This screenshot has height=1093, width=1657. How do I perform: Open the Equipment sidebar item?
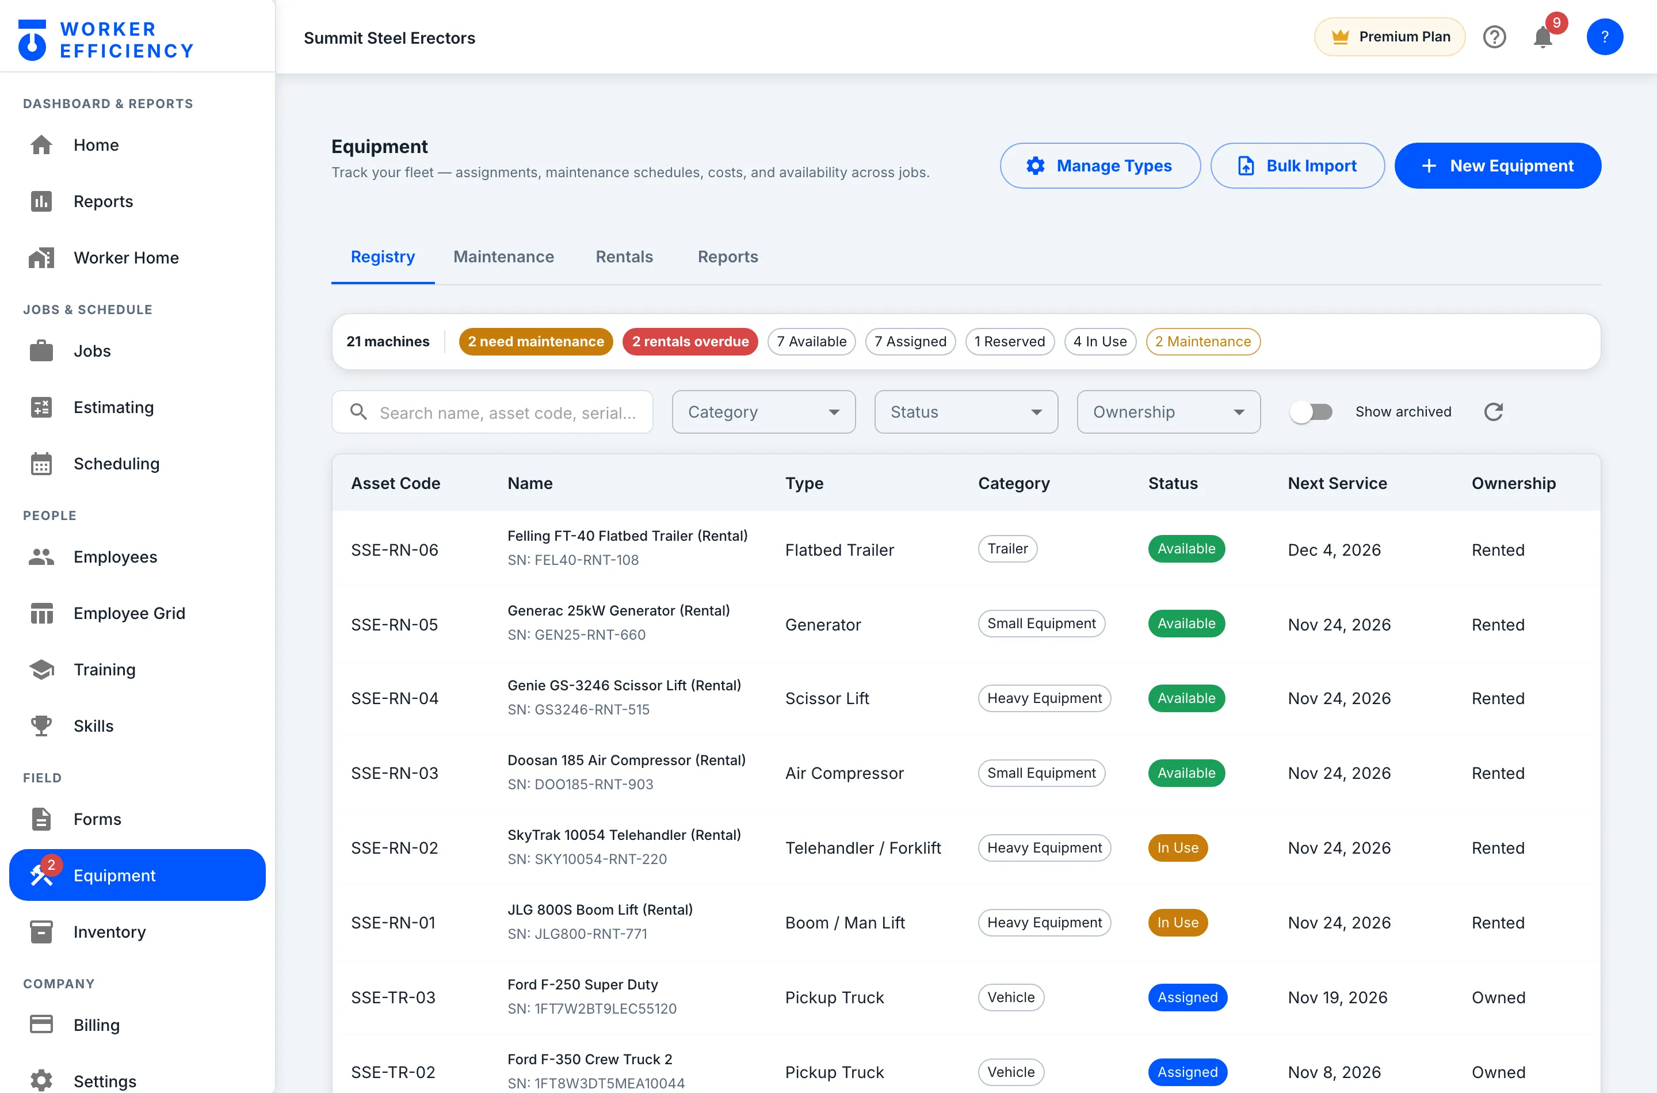[x=138, y=876]
